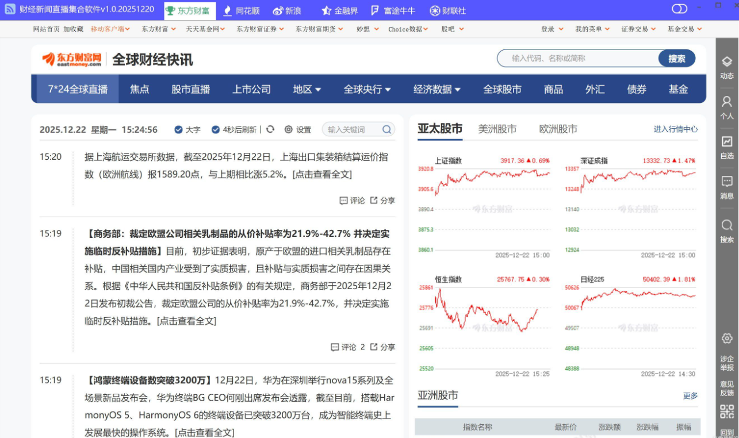This screenshot has height=438, width=739.
Task: Toggle the 大字 checkbox
Action: pyautogui.click(x=178, y=129)
